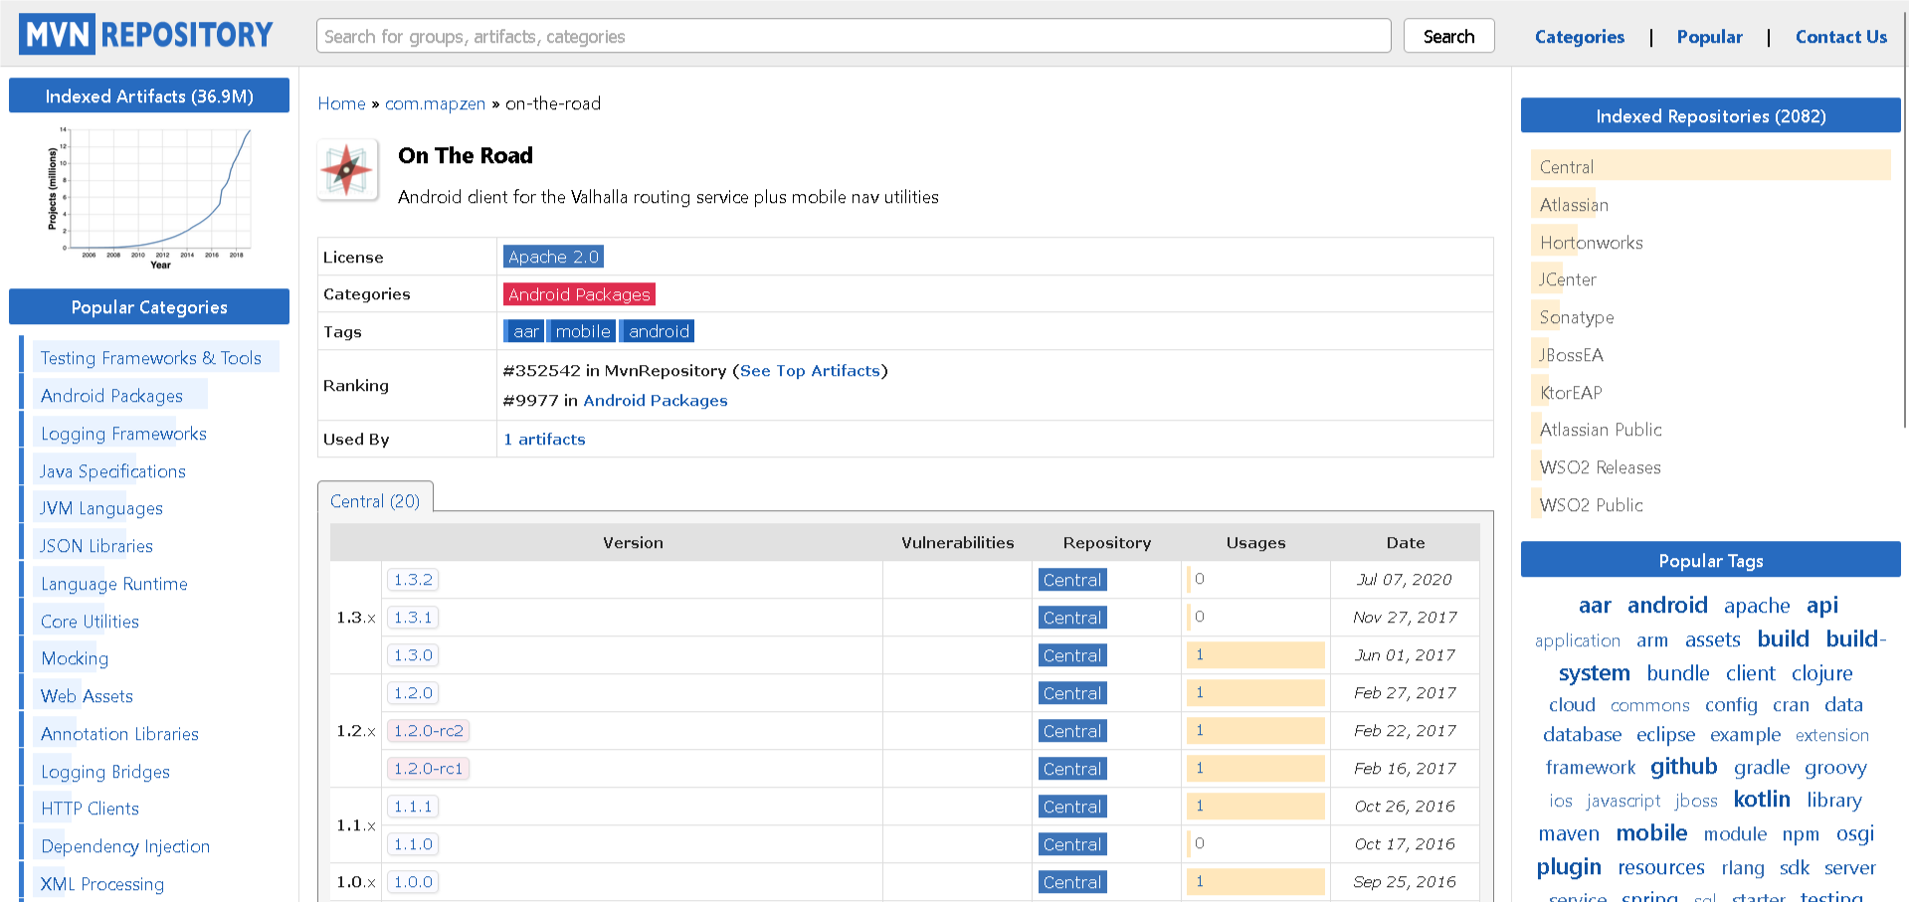Open the Contact Us link
This screenshot has height=902, width=1909.
click(1840, 37)
